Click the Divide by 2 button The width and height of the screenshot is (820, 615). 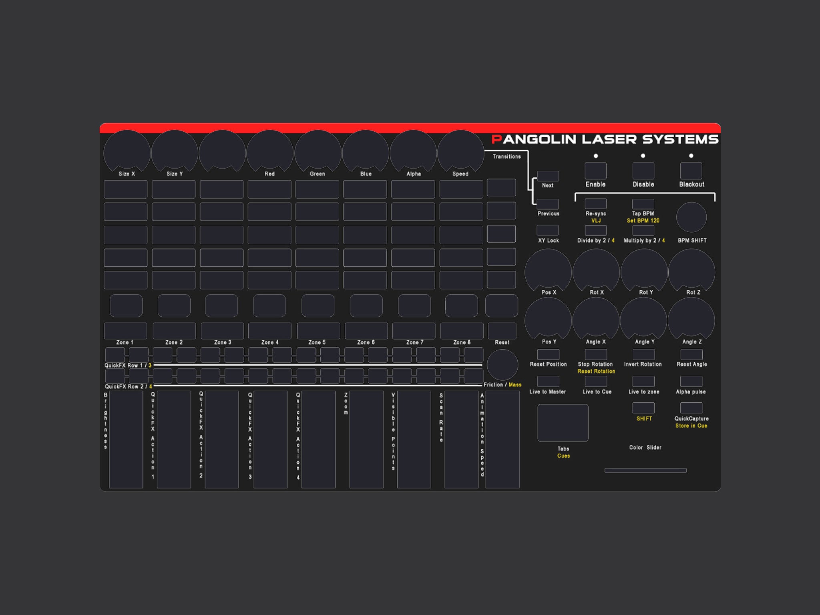pos(595,231)
